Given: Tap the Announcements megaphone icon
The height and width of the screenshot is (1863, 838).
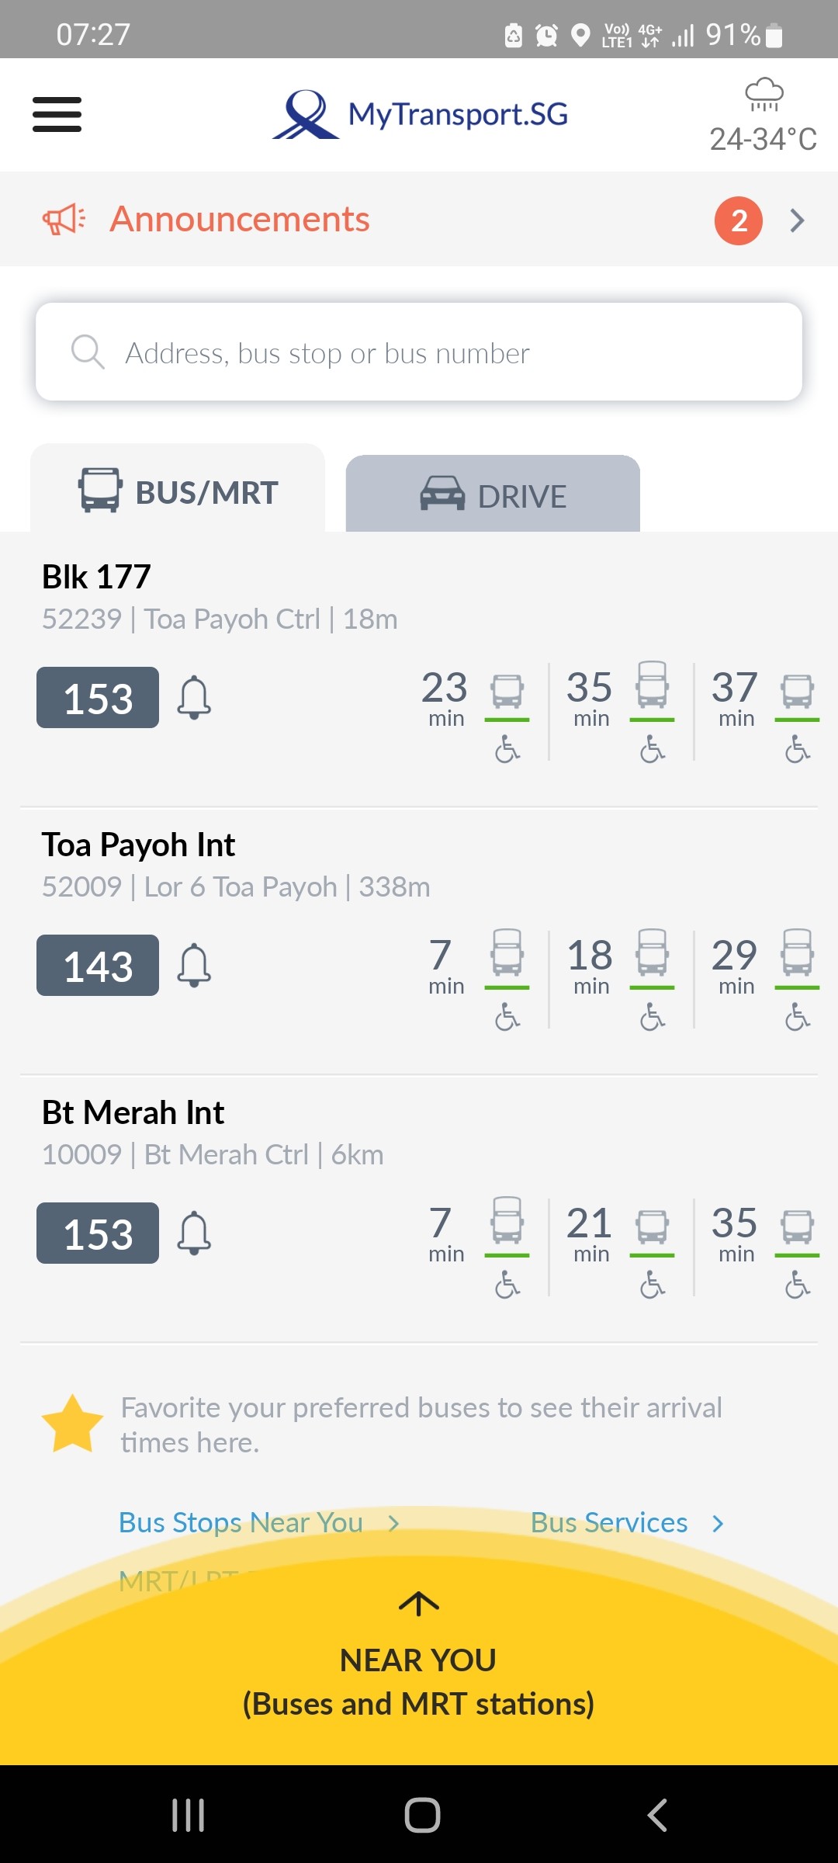Looking at the screenshot, I should (x=64, y=220).
